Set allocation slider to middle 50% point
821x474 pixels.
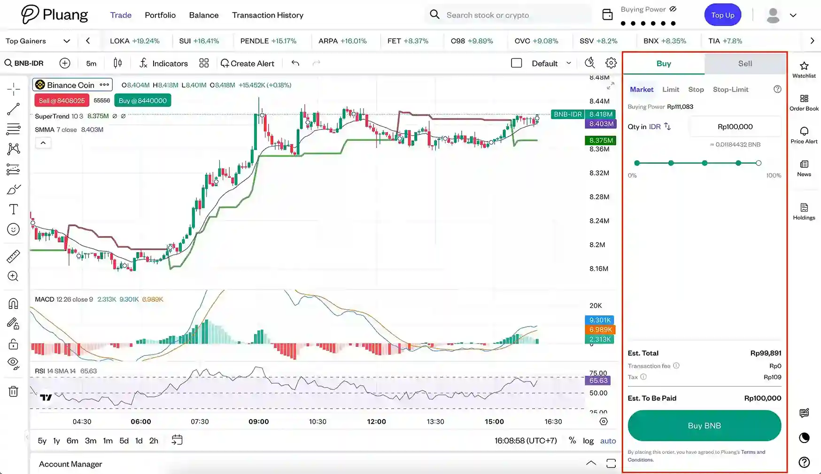(705, 163)
